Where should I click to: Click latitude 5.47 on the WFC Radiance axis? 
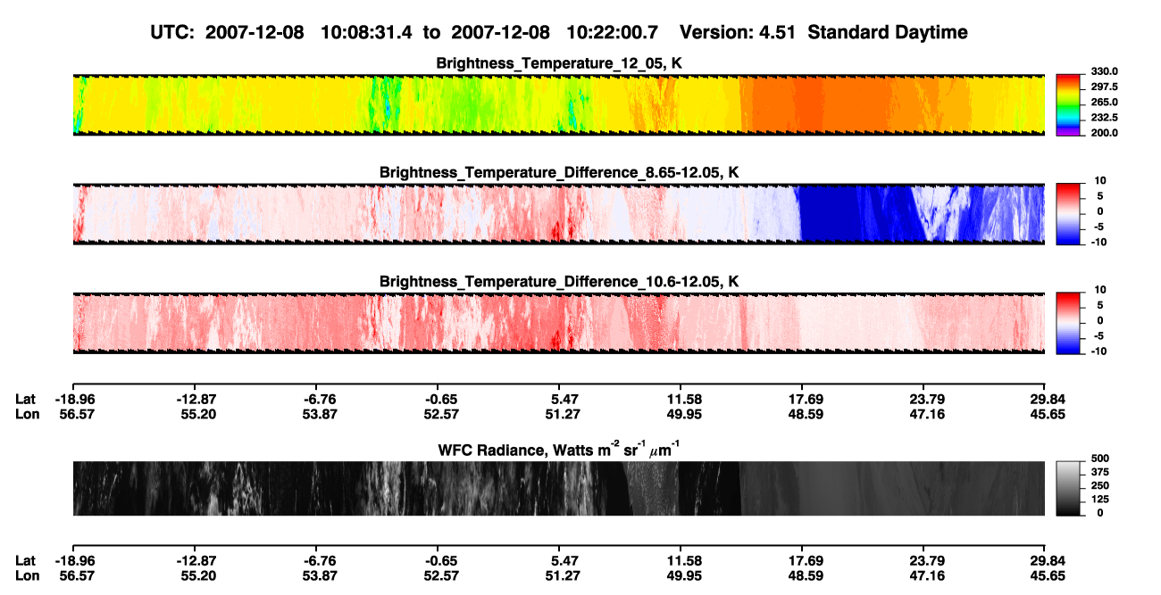pos(559,560)
